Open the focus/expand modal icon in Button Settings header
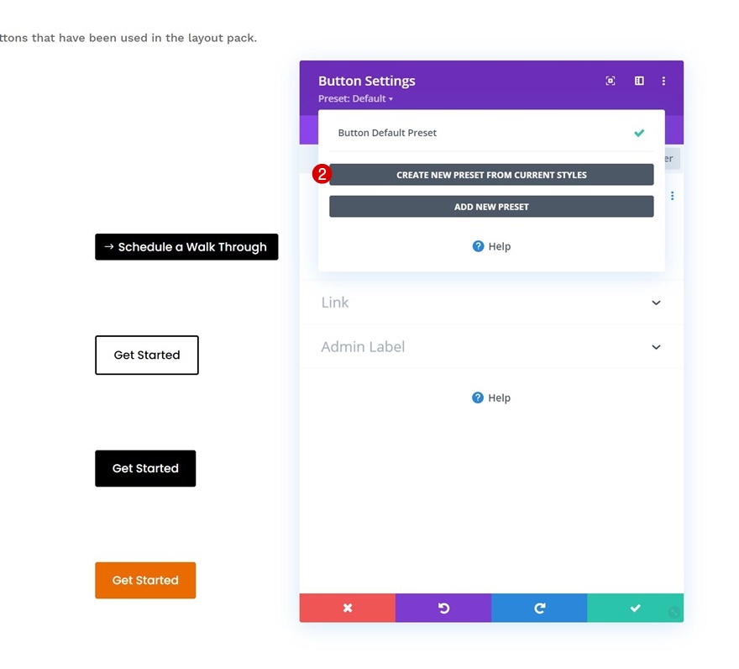The width and height of the screenshot is (739, 669). pyautogui.click(x=610, y=81)
